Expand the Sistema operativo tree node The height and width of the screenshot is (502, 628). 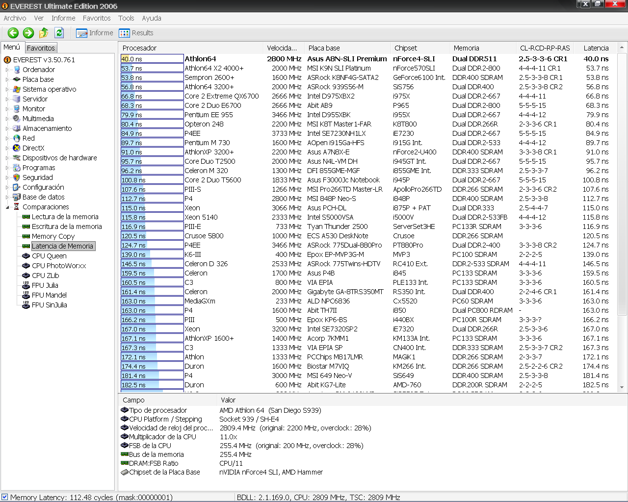[x=7, y=89]
